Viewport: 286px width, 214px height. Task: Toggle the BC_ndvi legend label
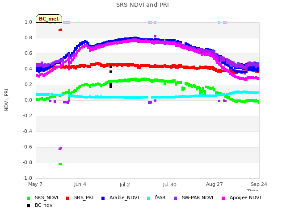(x=44, y=205)
